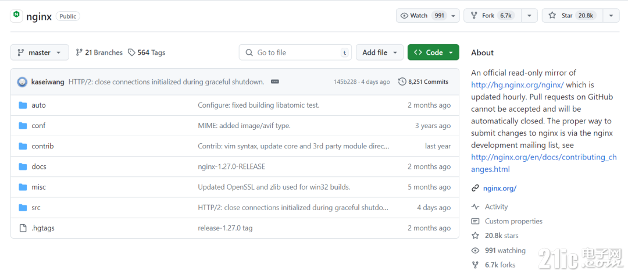The width and height of the screenshot is (628, 273).
Task: Focus the Go to file search field
Action: [295, 52]
